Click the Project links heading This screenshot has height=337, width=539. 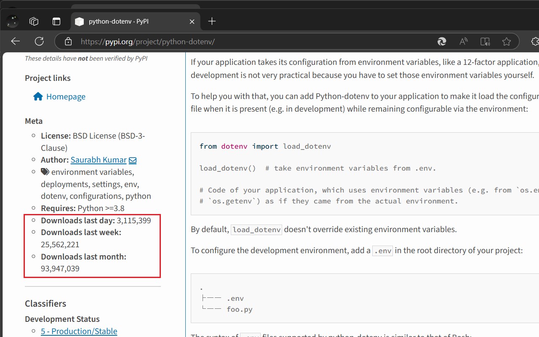click(48, 78)
